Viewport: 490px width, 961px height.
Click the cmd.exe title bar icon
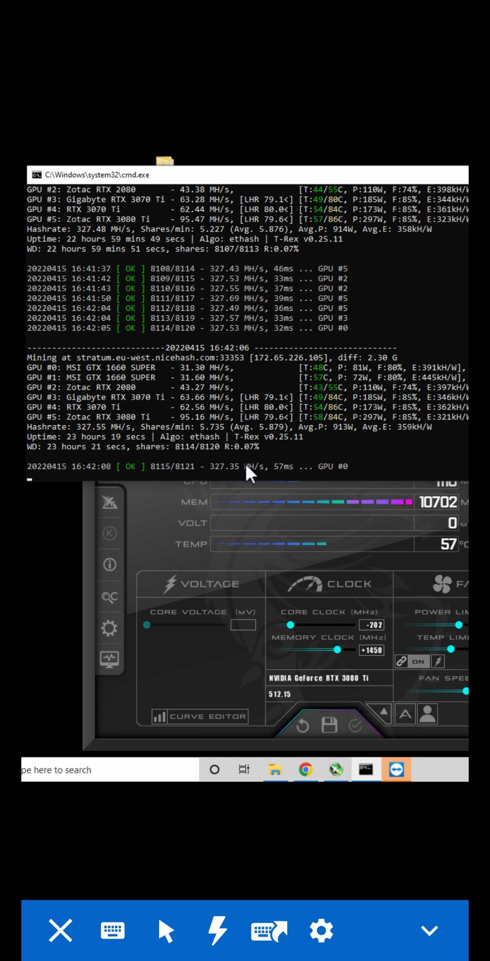coord(37,175)
